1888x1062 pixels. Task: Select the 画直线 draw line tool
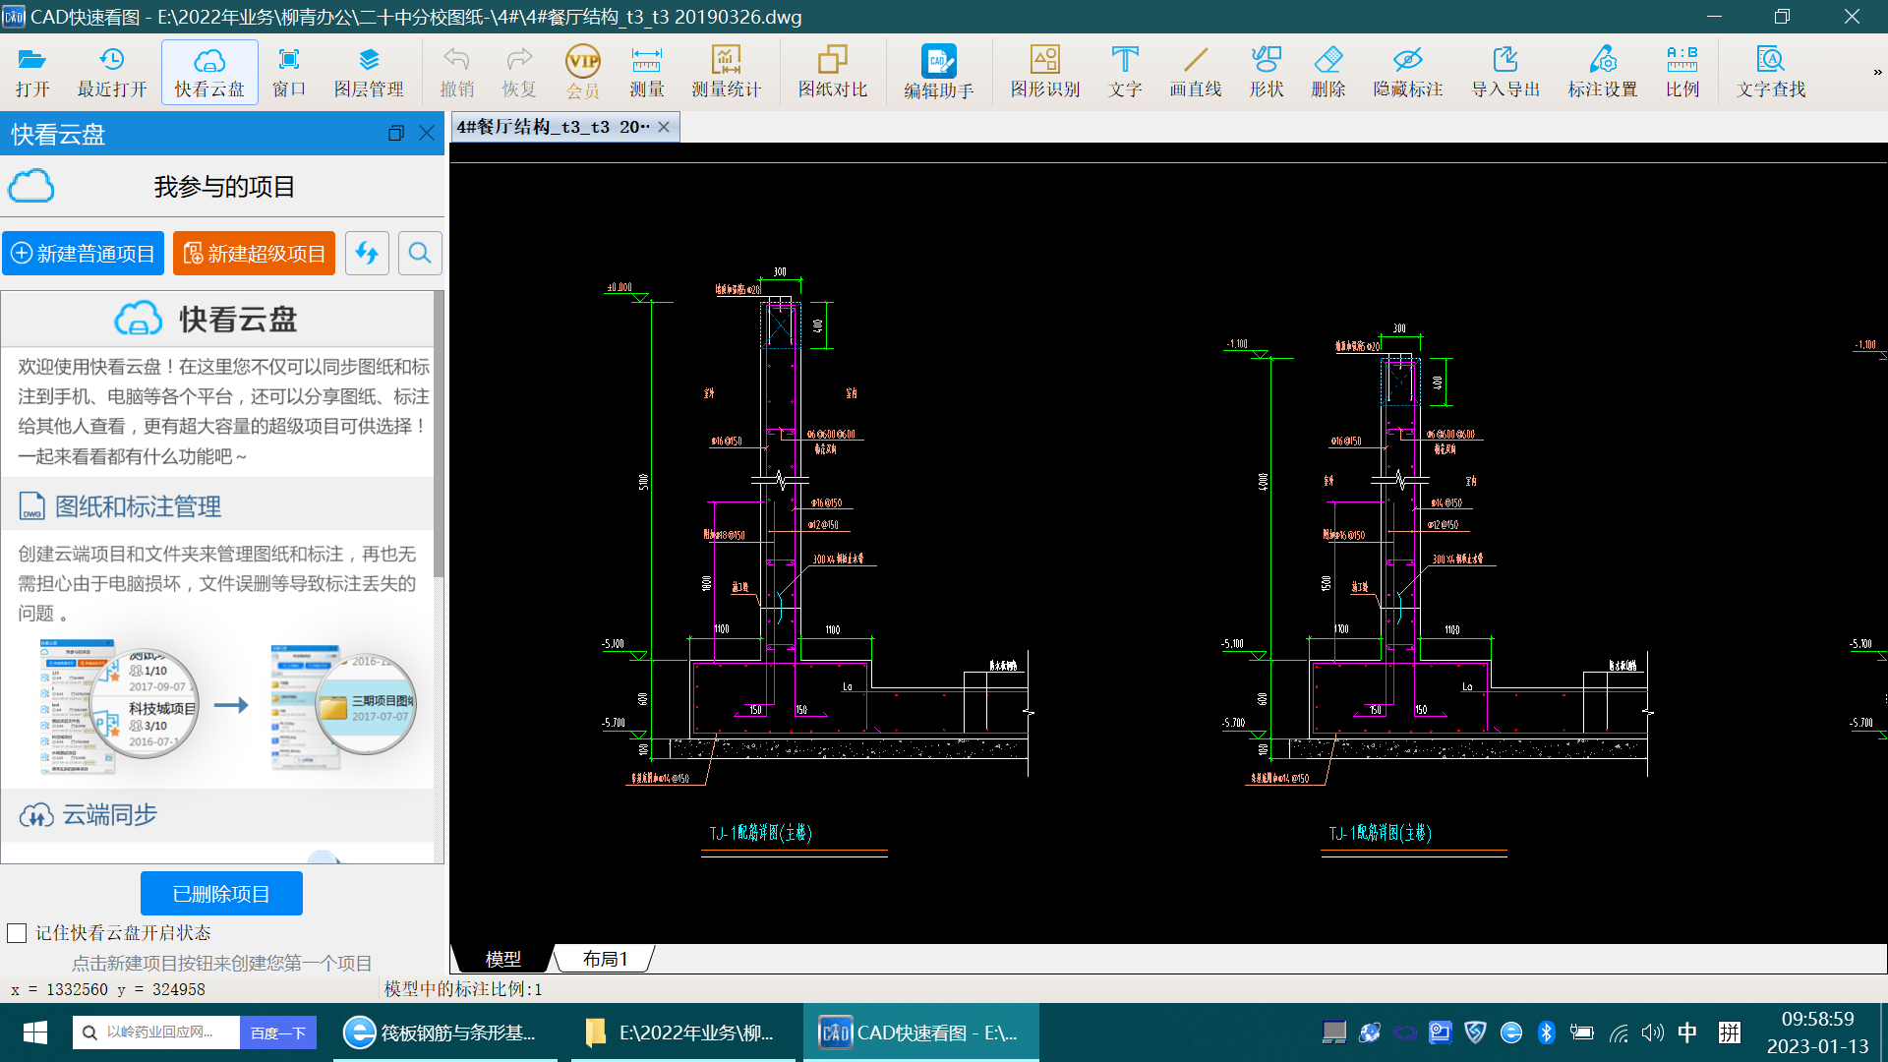click(1196, 73)
